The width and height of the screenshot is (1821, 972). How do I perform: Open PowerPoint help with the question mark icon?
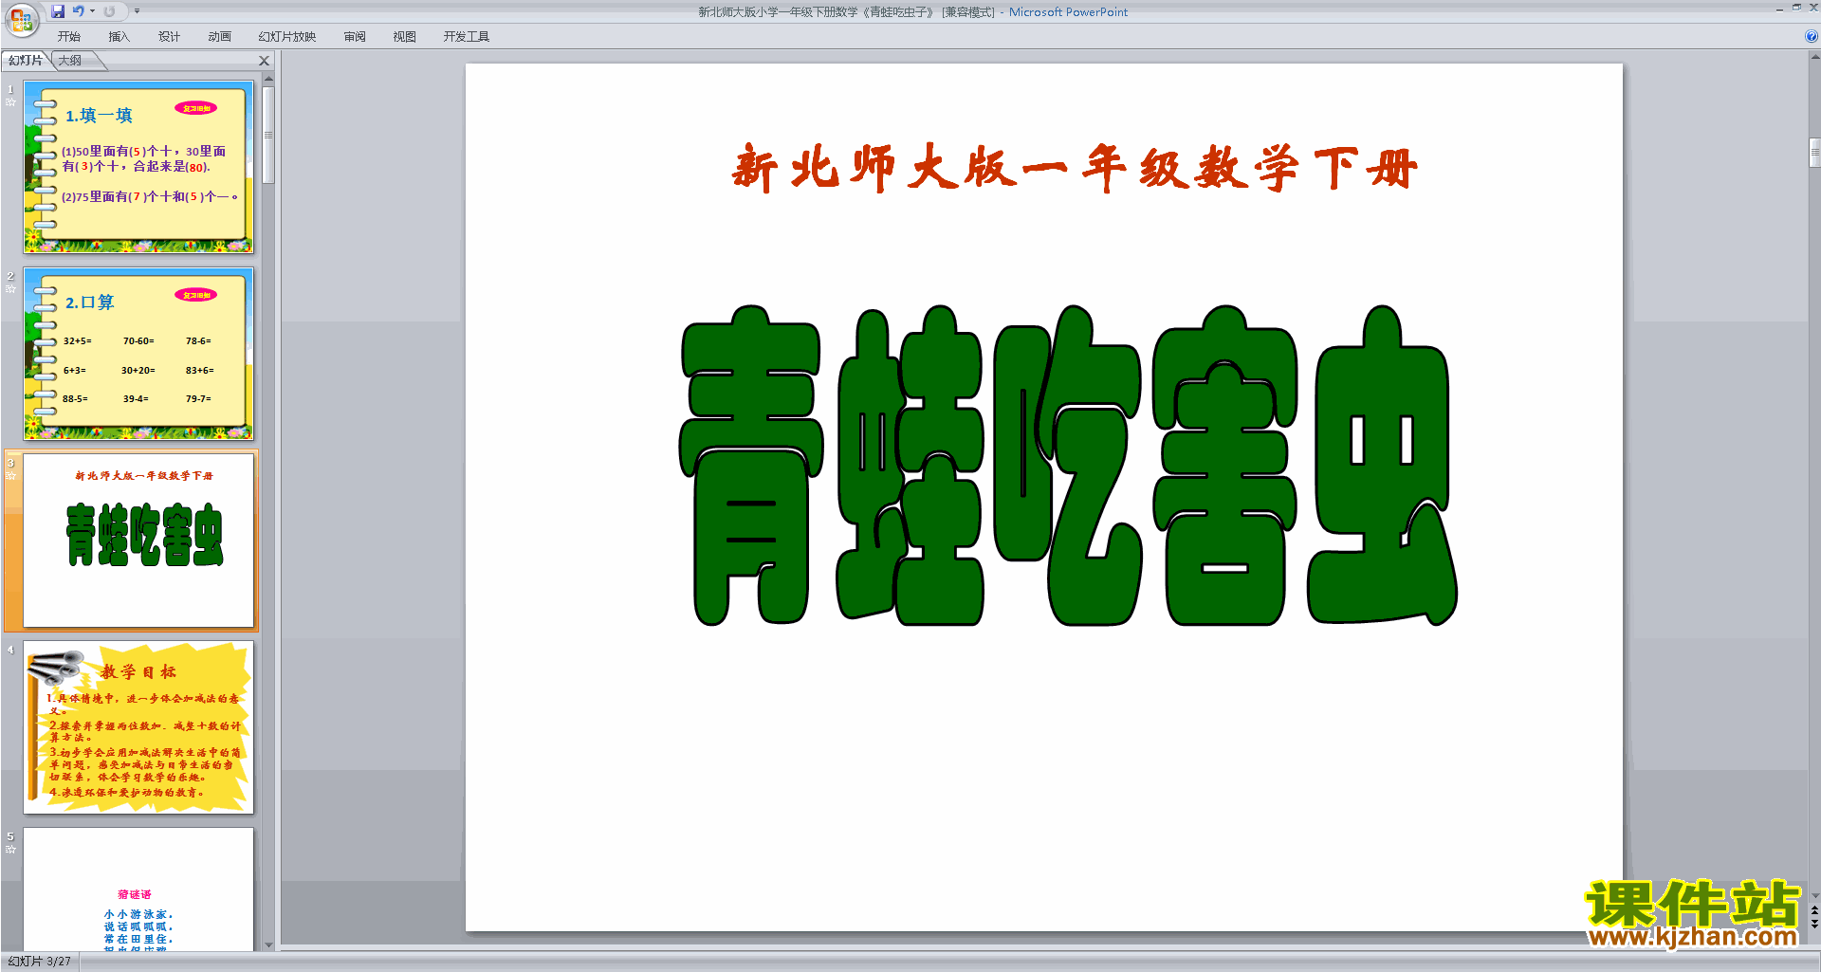click(x=1811, y=37)
